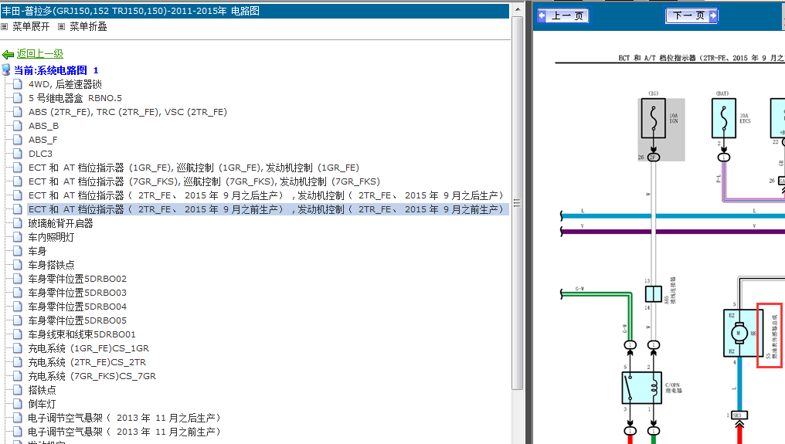Click page icon beside 4WD, 后差速器锁
This screenshot has height=444, width=785.
[x=18, y=83]
